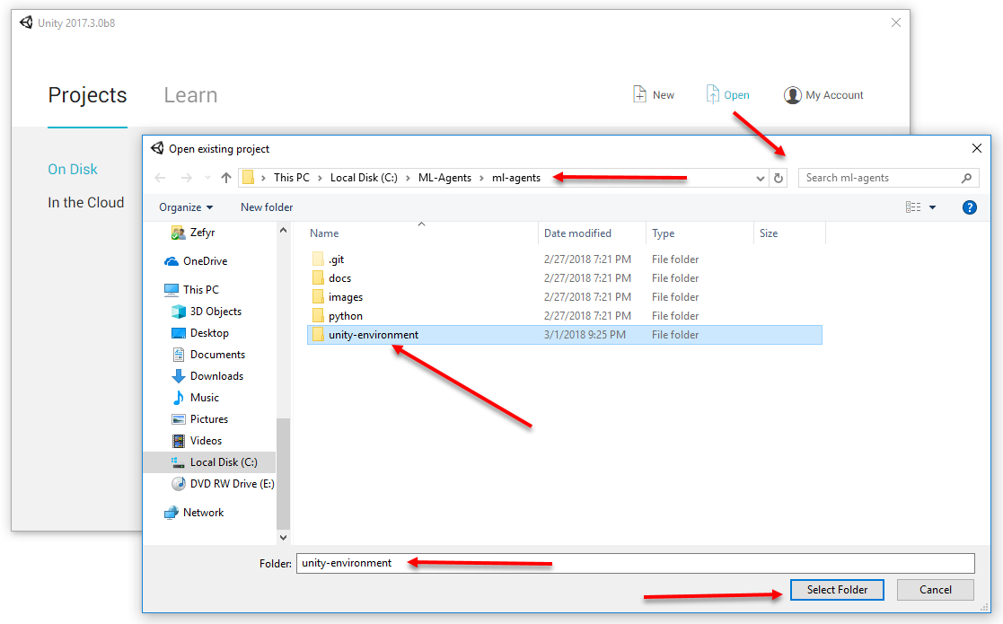This screenshot has height=624, width=1003.
Task: Select OneDrive in the navigation pane
Action: (205, 261)
